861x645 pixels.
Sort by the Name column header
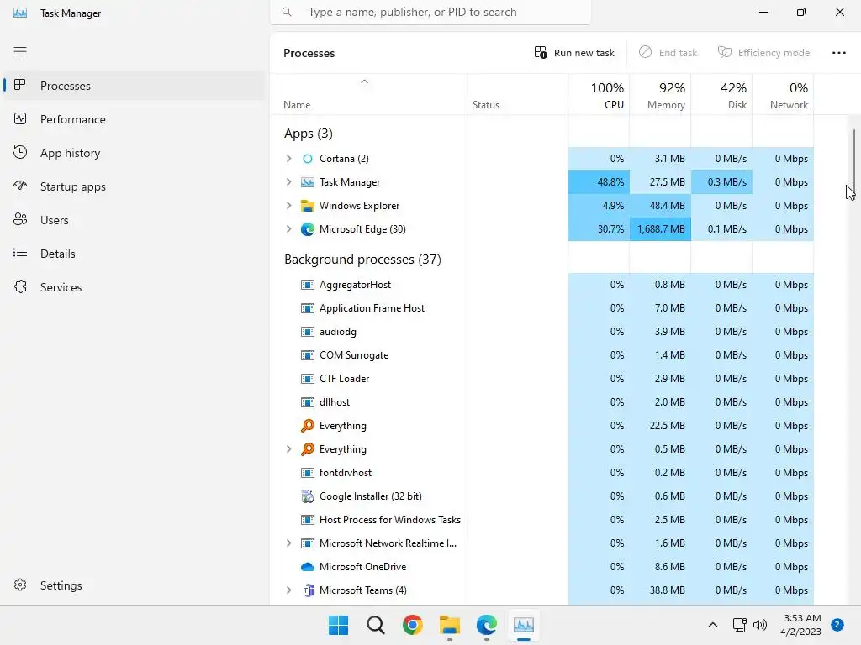(x=368, y=95)
